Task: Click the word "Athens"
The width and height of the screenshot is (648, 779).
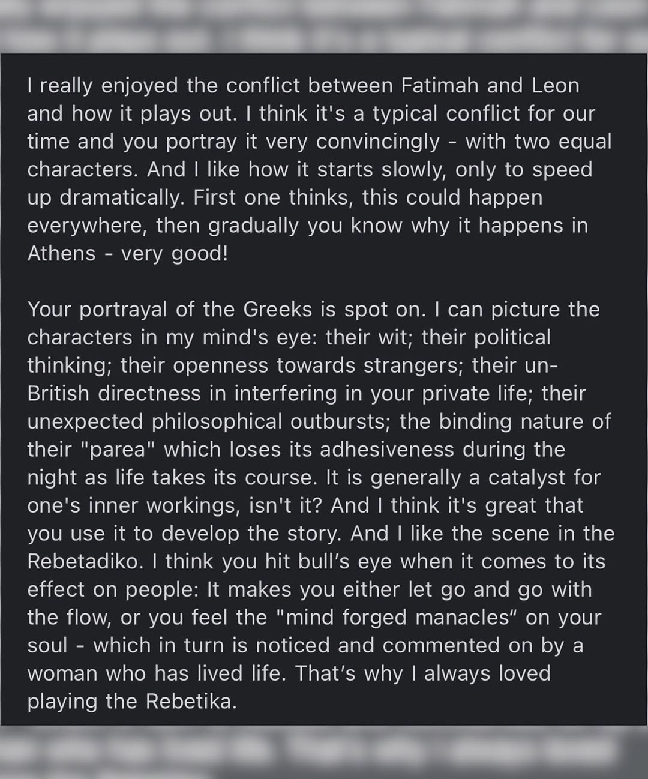Action: [x=61, y=253]
